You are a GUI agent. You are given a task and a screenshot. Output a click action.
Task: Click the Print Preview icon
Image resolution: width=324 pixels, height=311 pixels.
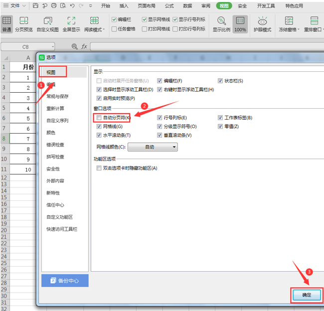coord(63,6)
